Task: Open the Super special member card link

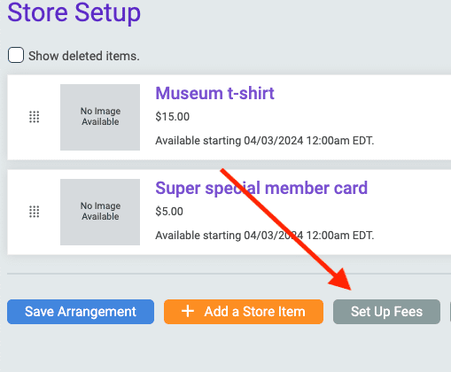Action: (261, 188)
